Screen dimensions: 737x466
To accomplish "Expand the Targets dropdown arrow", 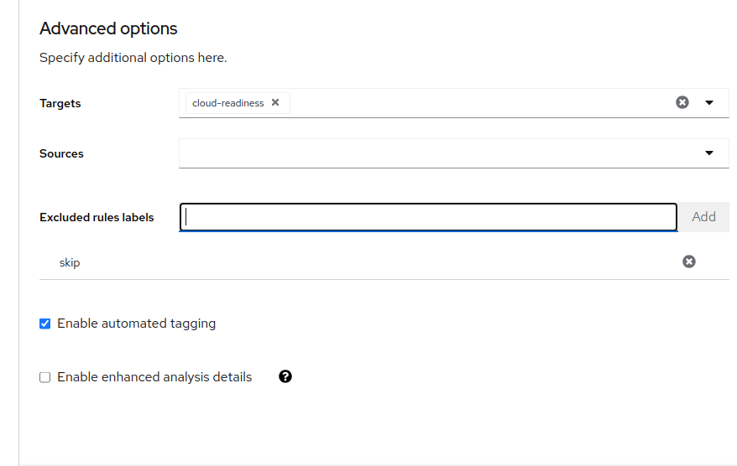I will [709, 102].
